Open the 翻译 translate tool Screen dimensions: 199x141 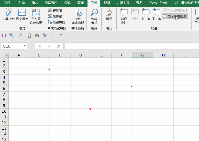109,14
